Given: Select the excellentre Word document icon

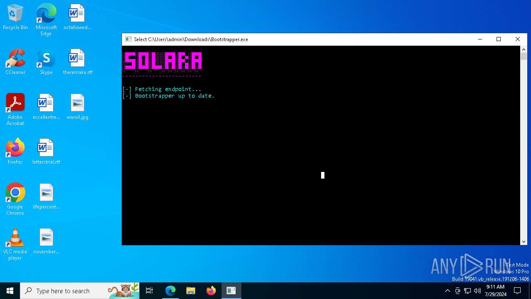Looking at the screenshot, I should click(46, 107).
